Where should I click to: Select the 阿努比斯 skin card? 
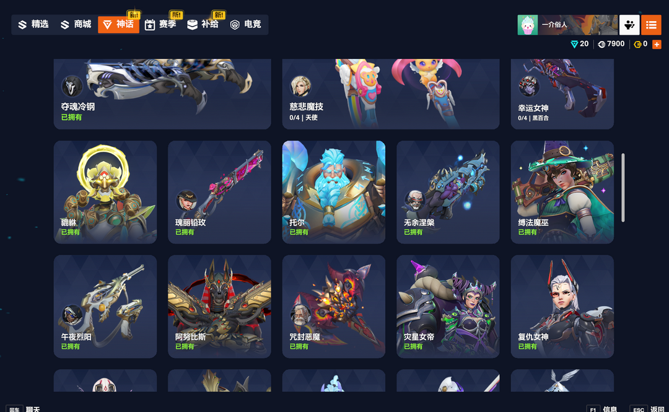(219, 307)
